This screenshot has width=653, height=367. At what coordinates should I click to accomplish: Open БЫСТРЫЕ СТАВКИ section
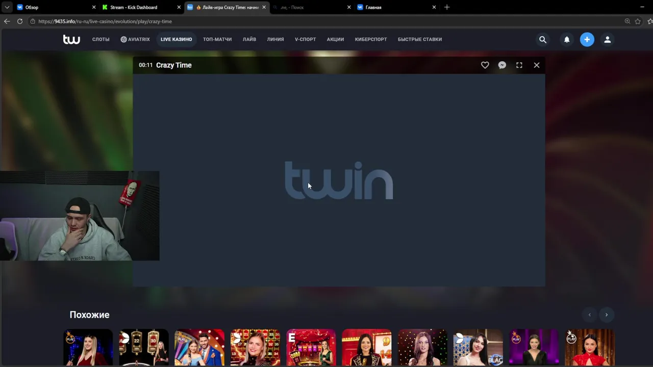coord(420,39)
